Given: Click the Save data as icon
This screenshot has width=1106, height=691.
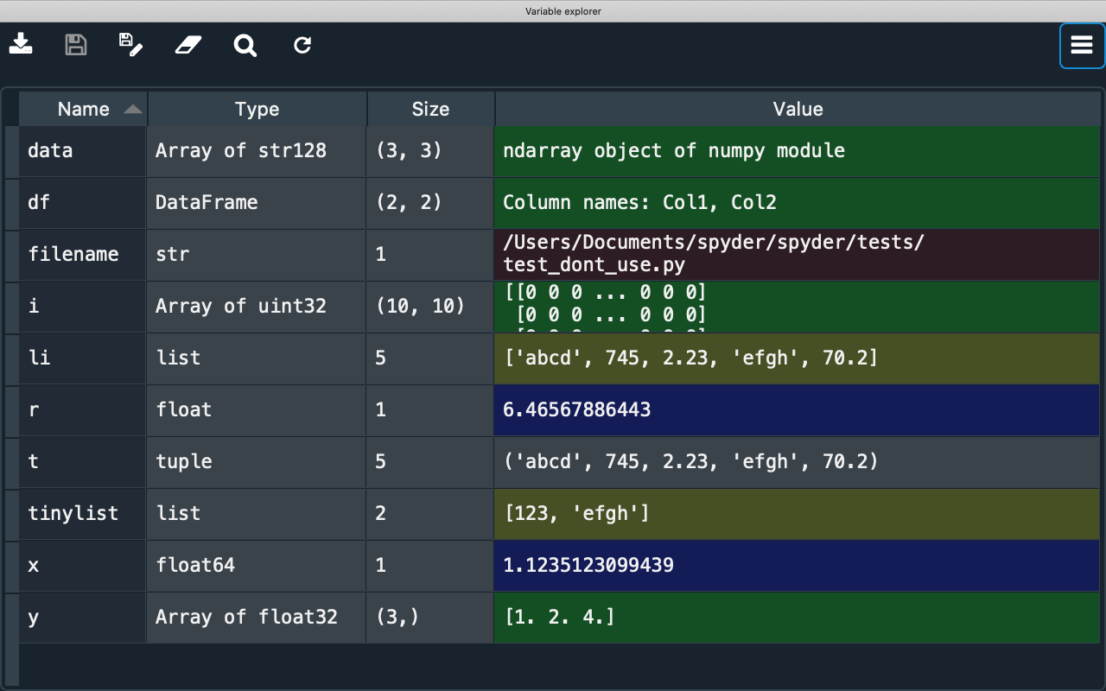Looking at the screenshot, I should pos(130,44).
